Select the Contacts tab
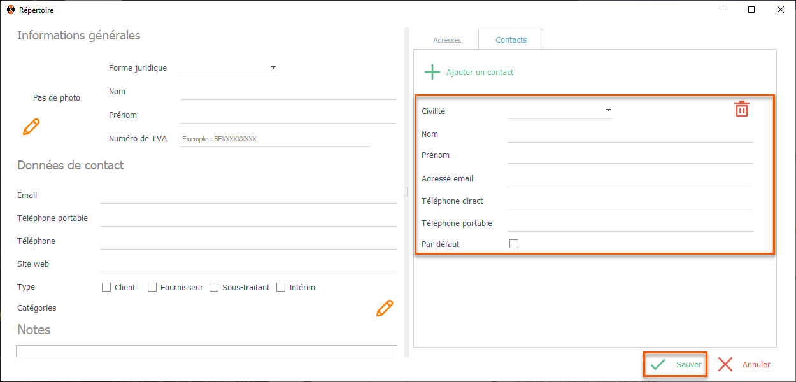Viewport: 796px width, 382px height. click(511, 39)
